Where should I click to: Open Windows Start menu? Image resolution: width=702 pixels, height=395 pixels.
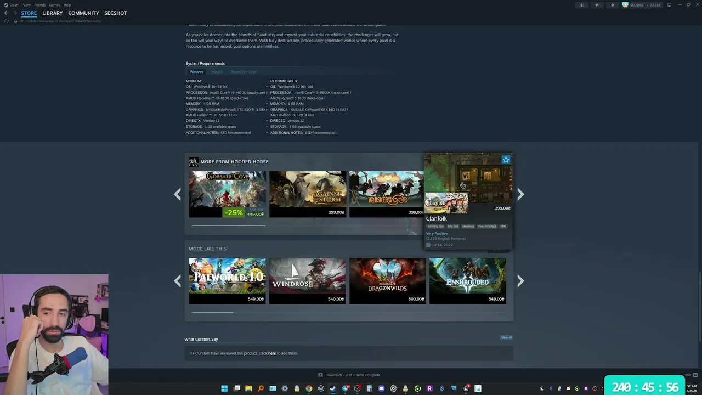[224, 388]
